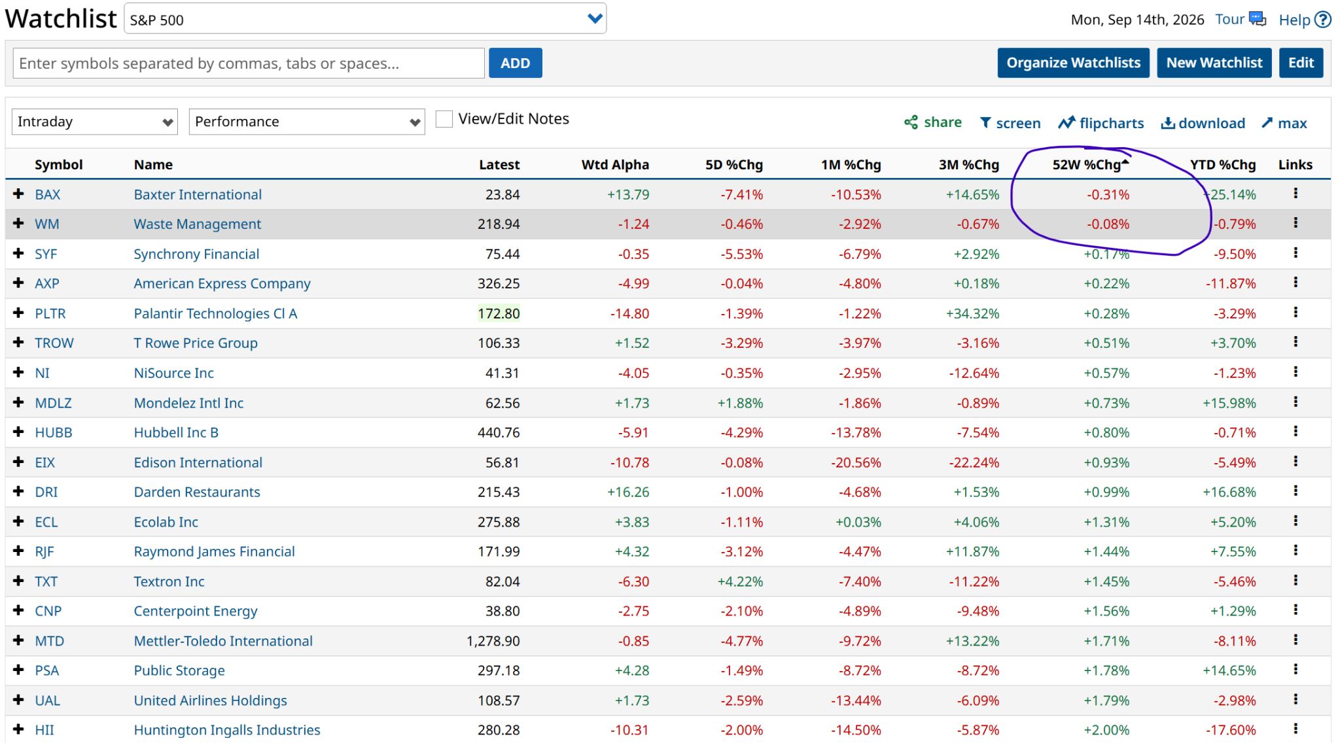Open the links menu for BAX row
This screenshot has height=743, width=1340.
click(x=1296, y=194)
